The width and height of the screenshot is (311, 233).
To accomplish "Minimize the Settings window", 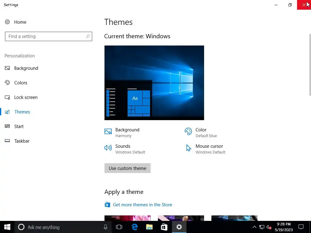I will [276, 5].
